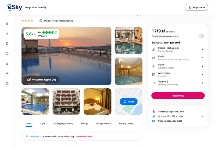Click the pink Kontynuuj button
The width and height of the screenshot is (215, 148).
178,96
